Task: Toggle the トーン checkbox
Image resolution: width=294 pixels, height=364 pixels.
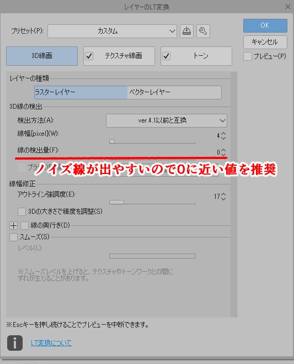Action: [167, 56]
